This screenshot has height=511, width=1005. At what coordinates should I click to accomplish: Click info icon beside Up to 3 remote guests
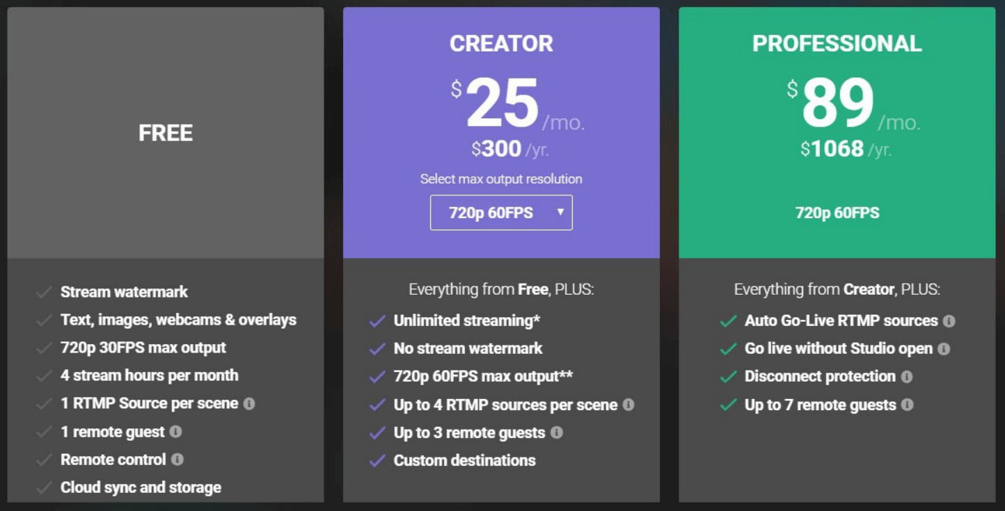coord(557,432)
